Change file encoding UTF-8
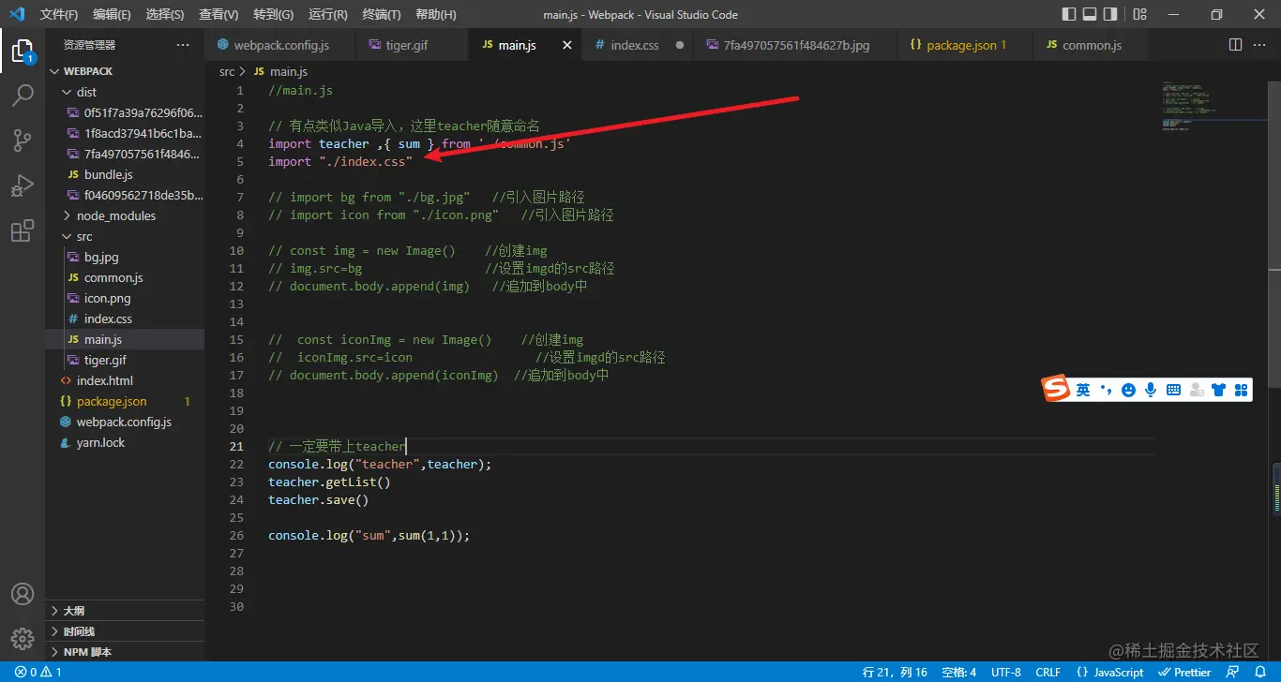 point(1006,672)
